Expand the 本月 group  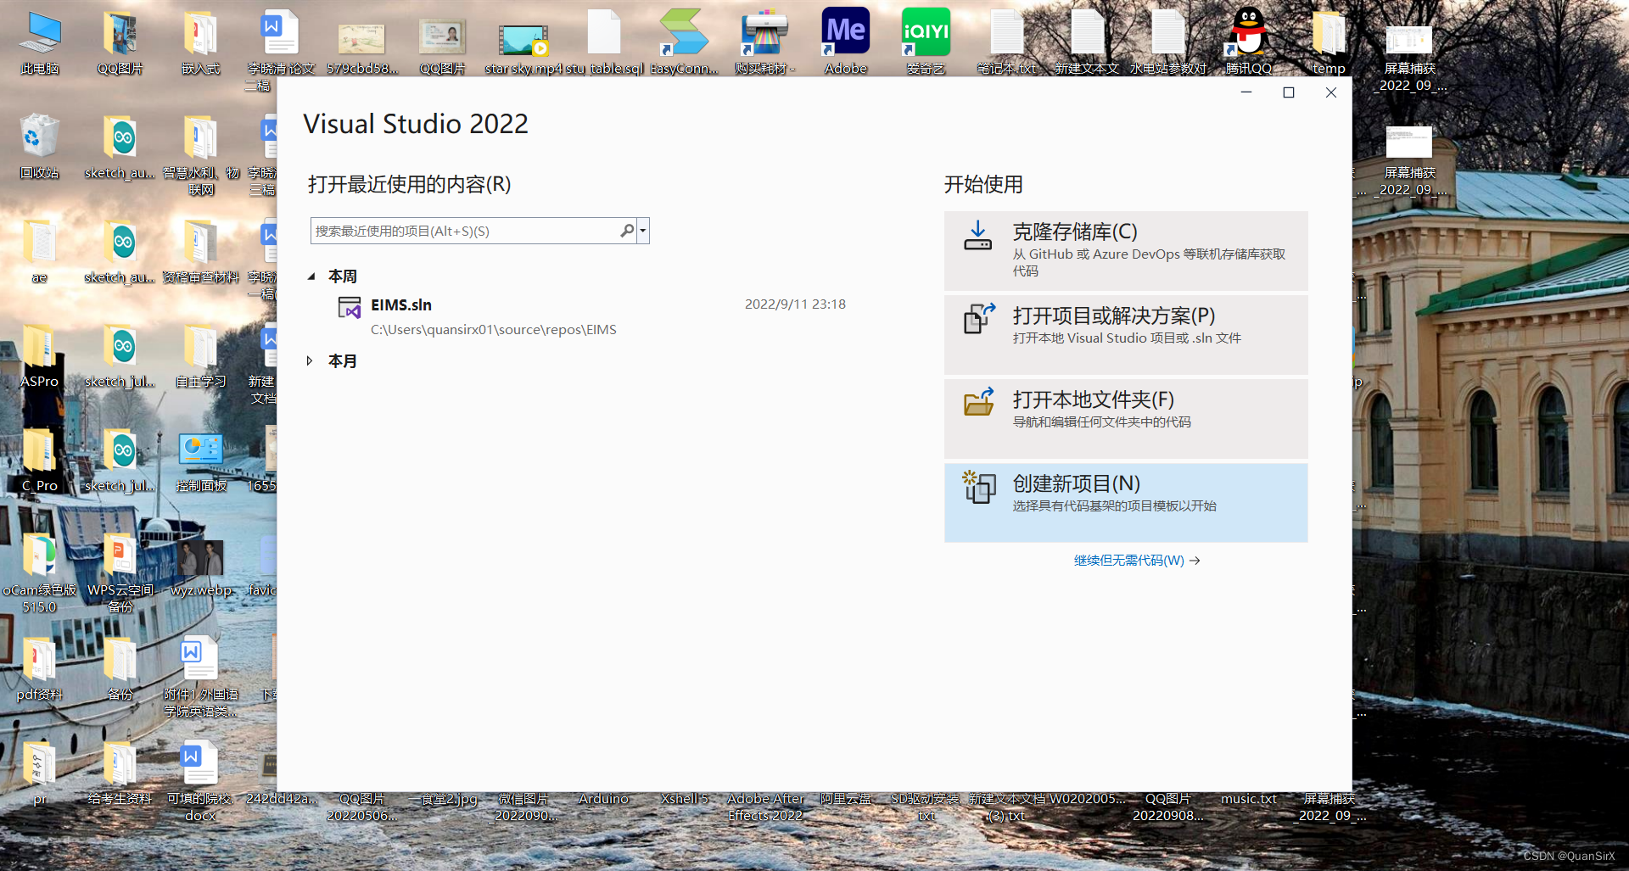310,361
